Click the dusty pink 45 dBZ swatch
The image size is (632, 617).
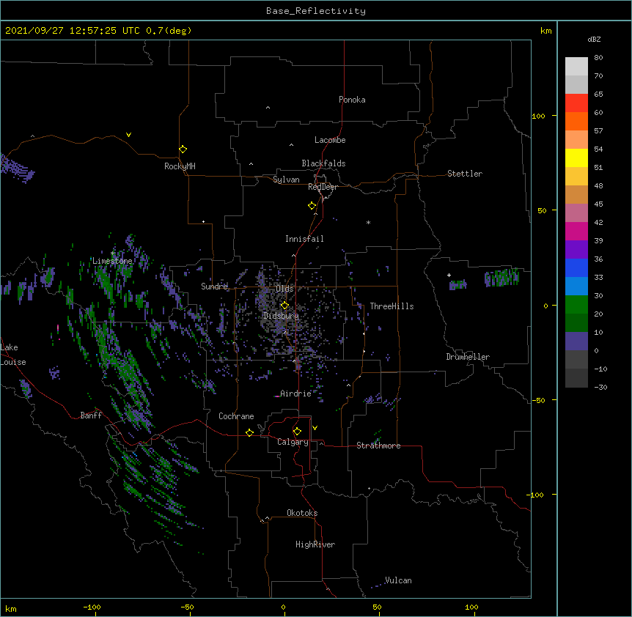coord(576,213)
